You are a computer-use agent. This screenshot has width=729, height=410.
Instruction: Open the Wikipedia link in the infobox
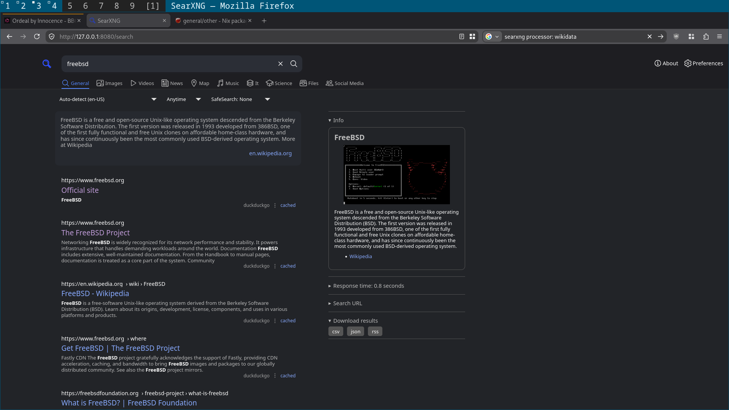click(x=361, y=257)
